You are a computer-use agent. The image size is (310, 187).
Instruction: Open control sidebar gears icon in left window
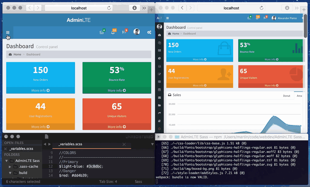coord(149,32)
